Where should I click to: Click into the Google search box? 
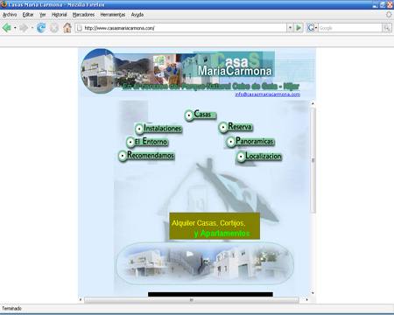point(350,28)
